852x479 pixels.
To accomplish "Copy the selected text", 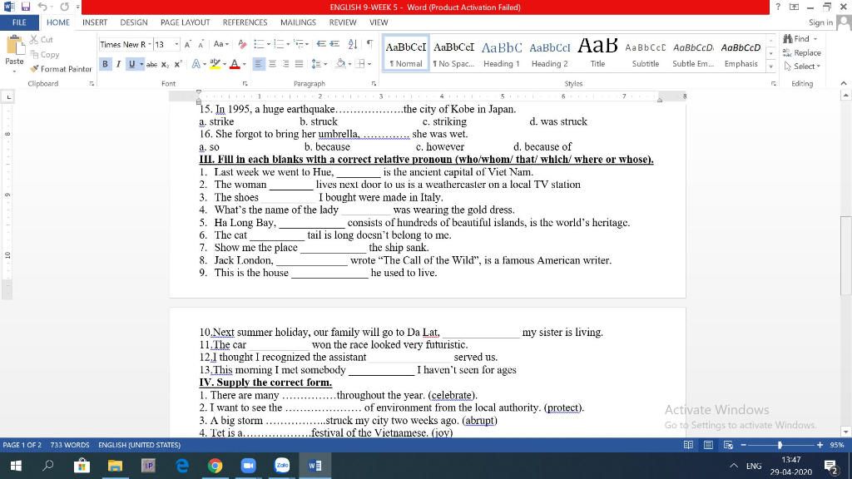I will click(x=45, y=54).
